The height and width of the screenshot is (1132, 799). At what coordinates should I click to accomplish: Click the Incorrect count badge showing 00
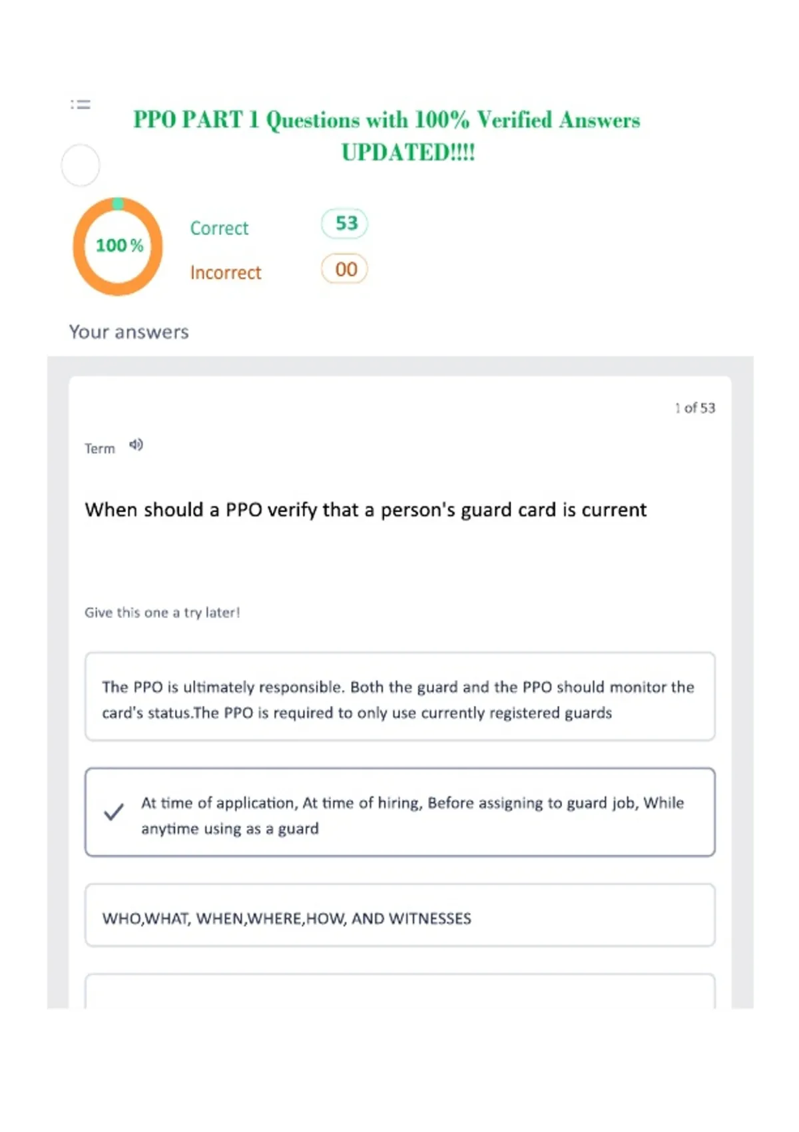[345, 269]
